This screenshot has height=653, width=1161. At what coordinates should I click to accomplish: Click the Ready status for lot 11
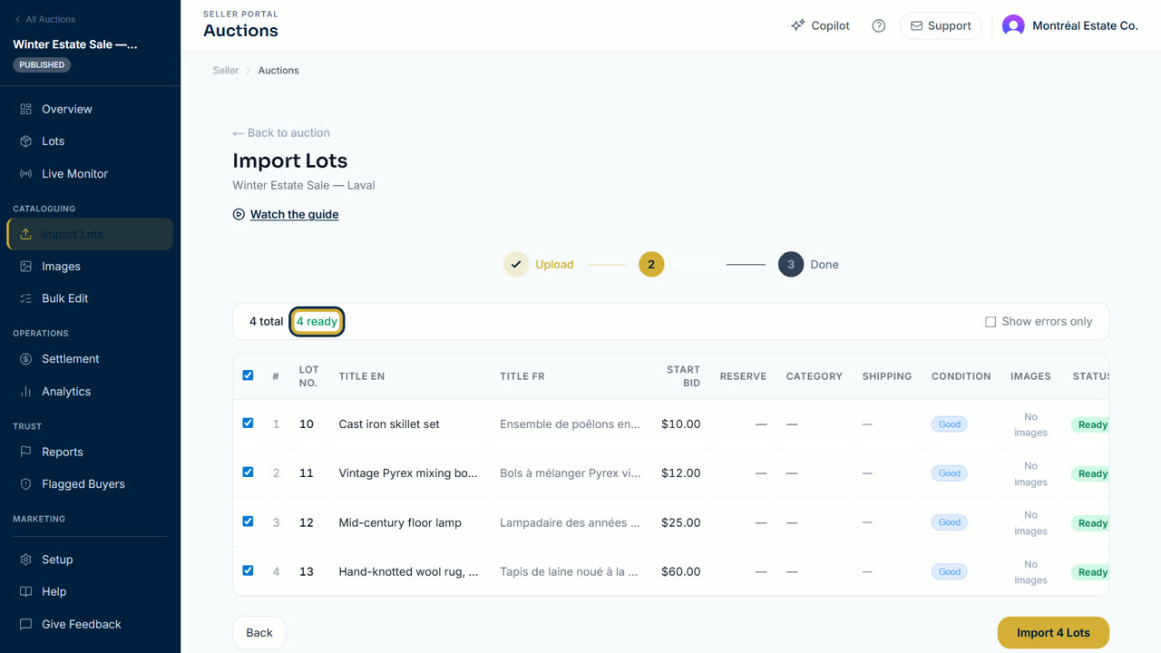pos(1092,473)
